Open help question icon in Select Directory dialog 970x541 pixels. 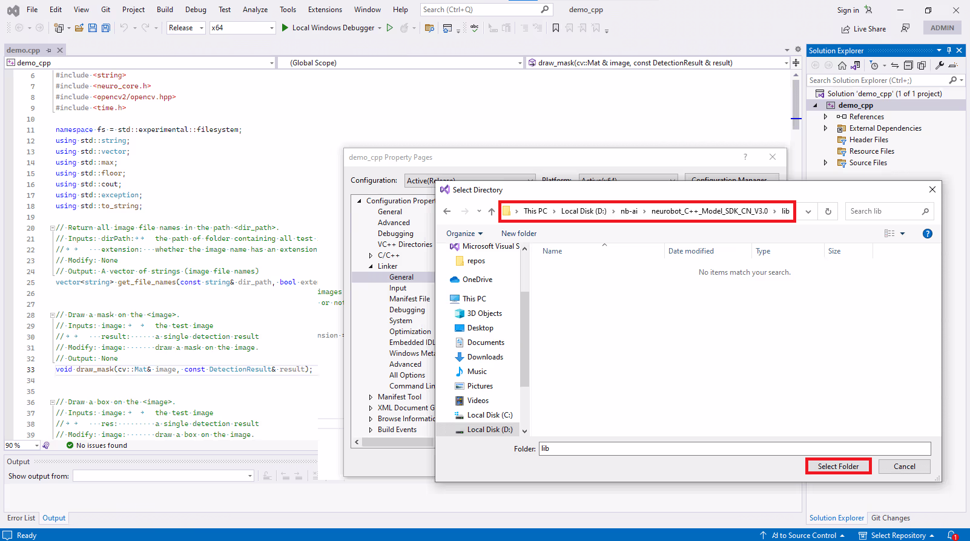coord(927,234)
